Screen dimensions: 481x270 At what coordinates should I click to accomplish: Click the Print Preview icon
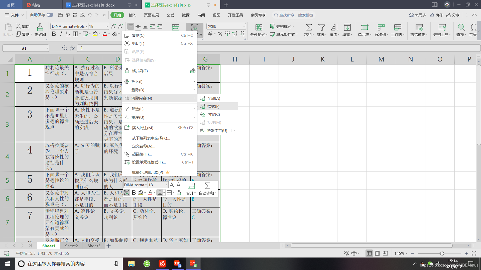point(82,15)
